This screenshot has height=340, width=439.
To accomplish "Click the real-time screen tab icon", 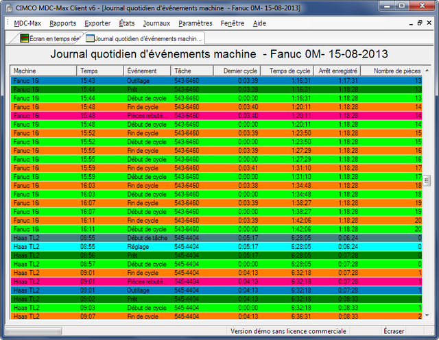I will 25,38.
